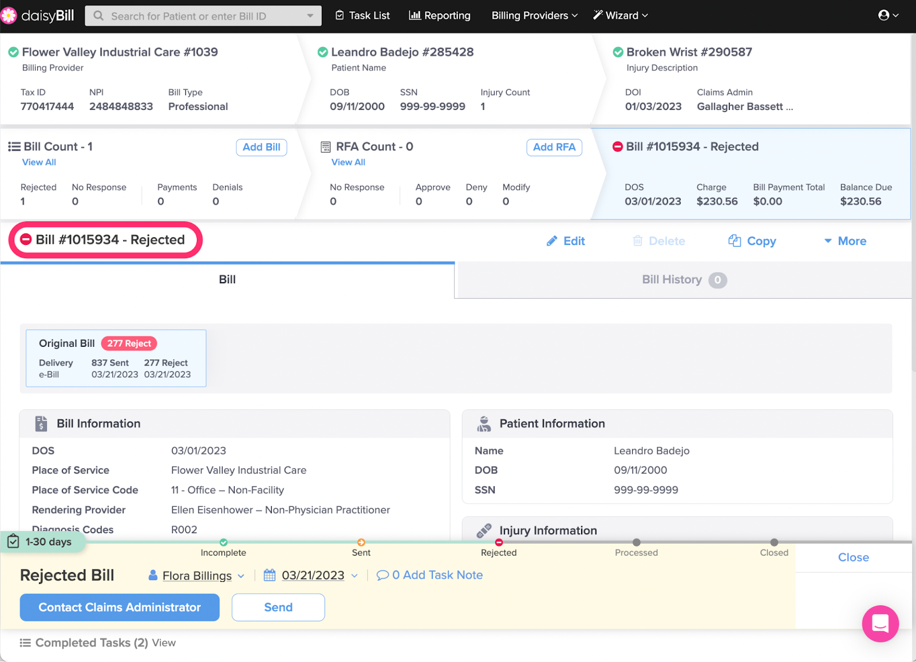Image resolution: width=916 pixels, height=662 pixels.
Task: Click the green check beside Flower Valley Industrial Care
Action: (x=13, y=52)
